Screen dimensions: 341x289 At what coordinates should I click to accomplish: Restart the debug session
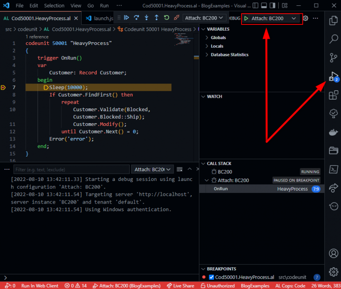click(x=167, y=18)
